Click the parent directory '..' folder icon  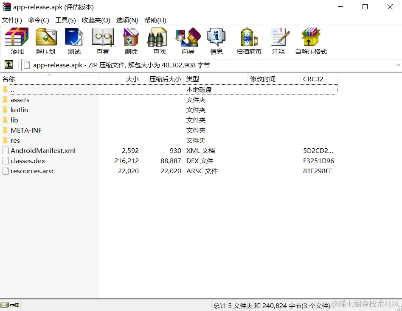click(5, 89)
